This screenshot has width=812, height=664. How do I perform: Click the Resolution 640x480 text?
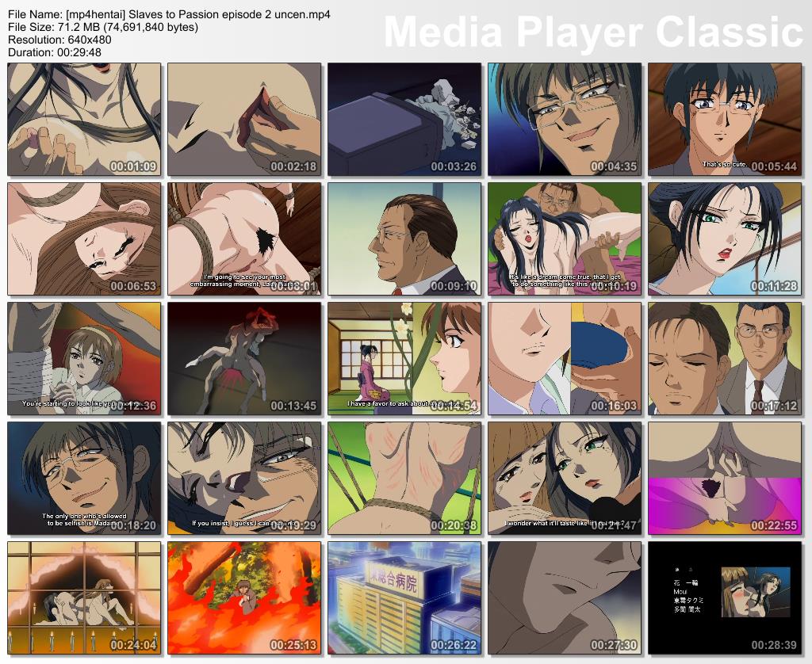59,40
